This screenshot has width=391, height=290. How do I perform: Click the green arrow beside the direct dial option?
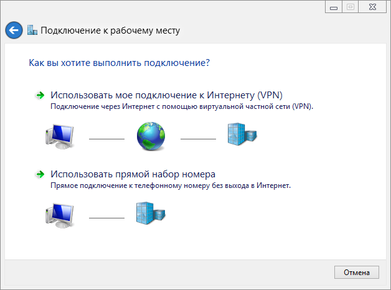[40, 174]
